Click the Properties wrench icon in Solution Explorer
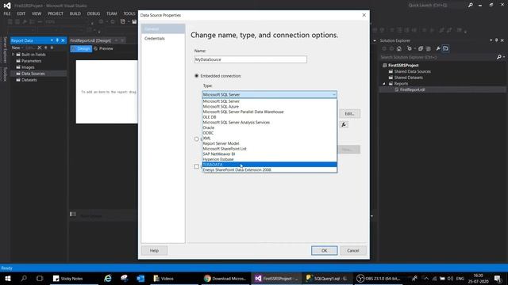 click(x=438, y=48)
